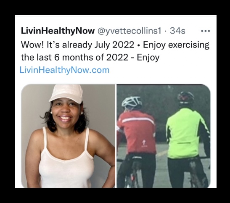Open the cyclists photo thumbnail
230x203 pixels.
coord(164,136)
